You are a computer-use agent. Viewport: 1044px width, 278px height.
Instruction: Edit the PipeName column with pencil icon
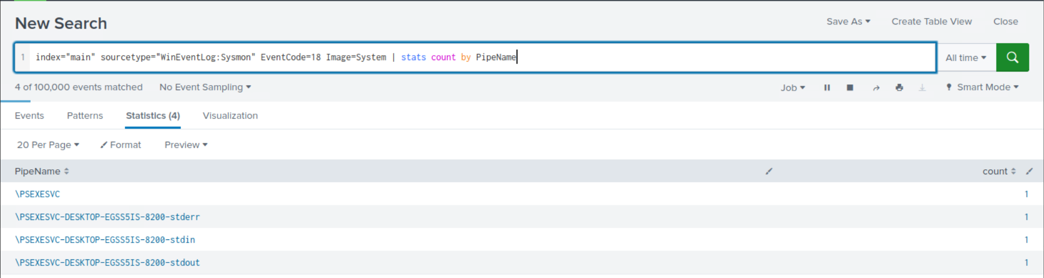[x=768, y=171]
